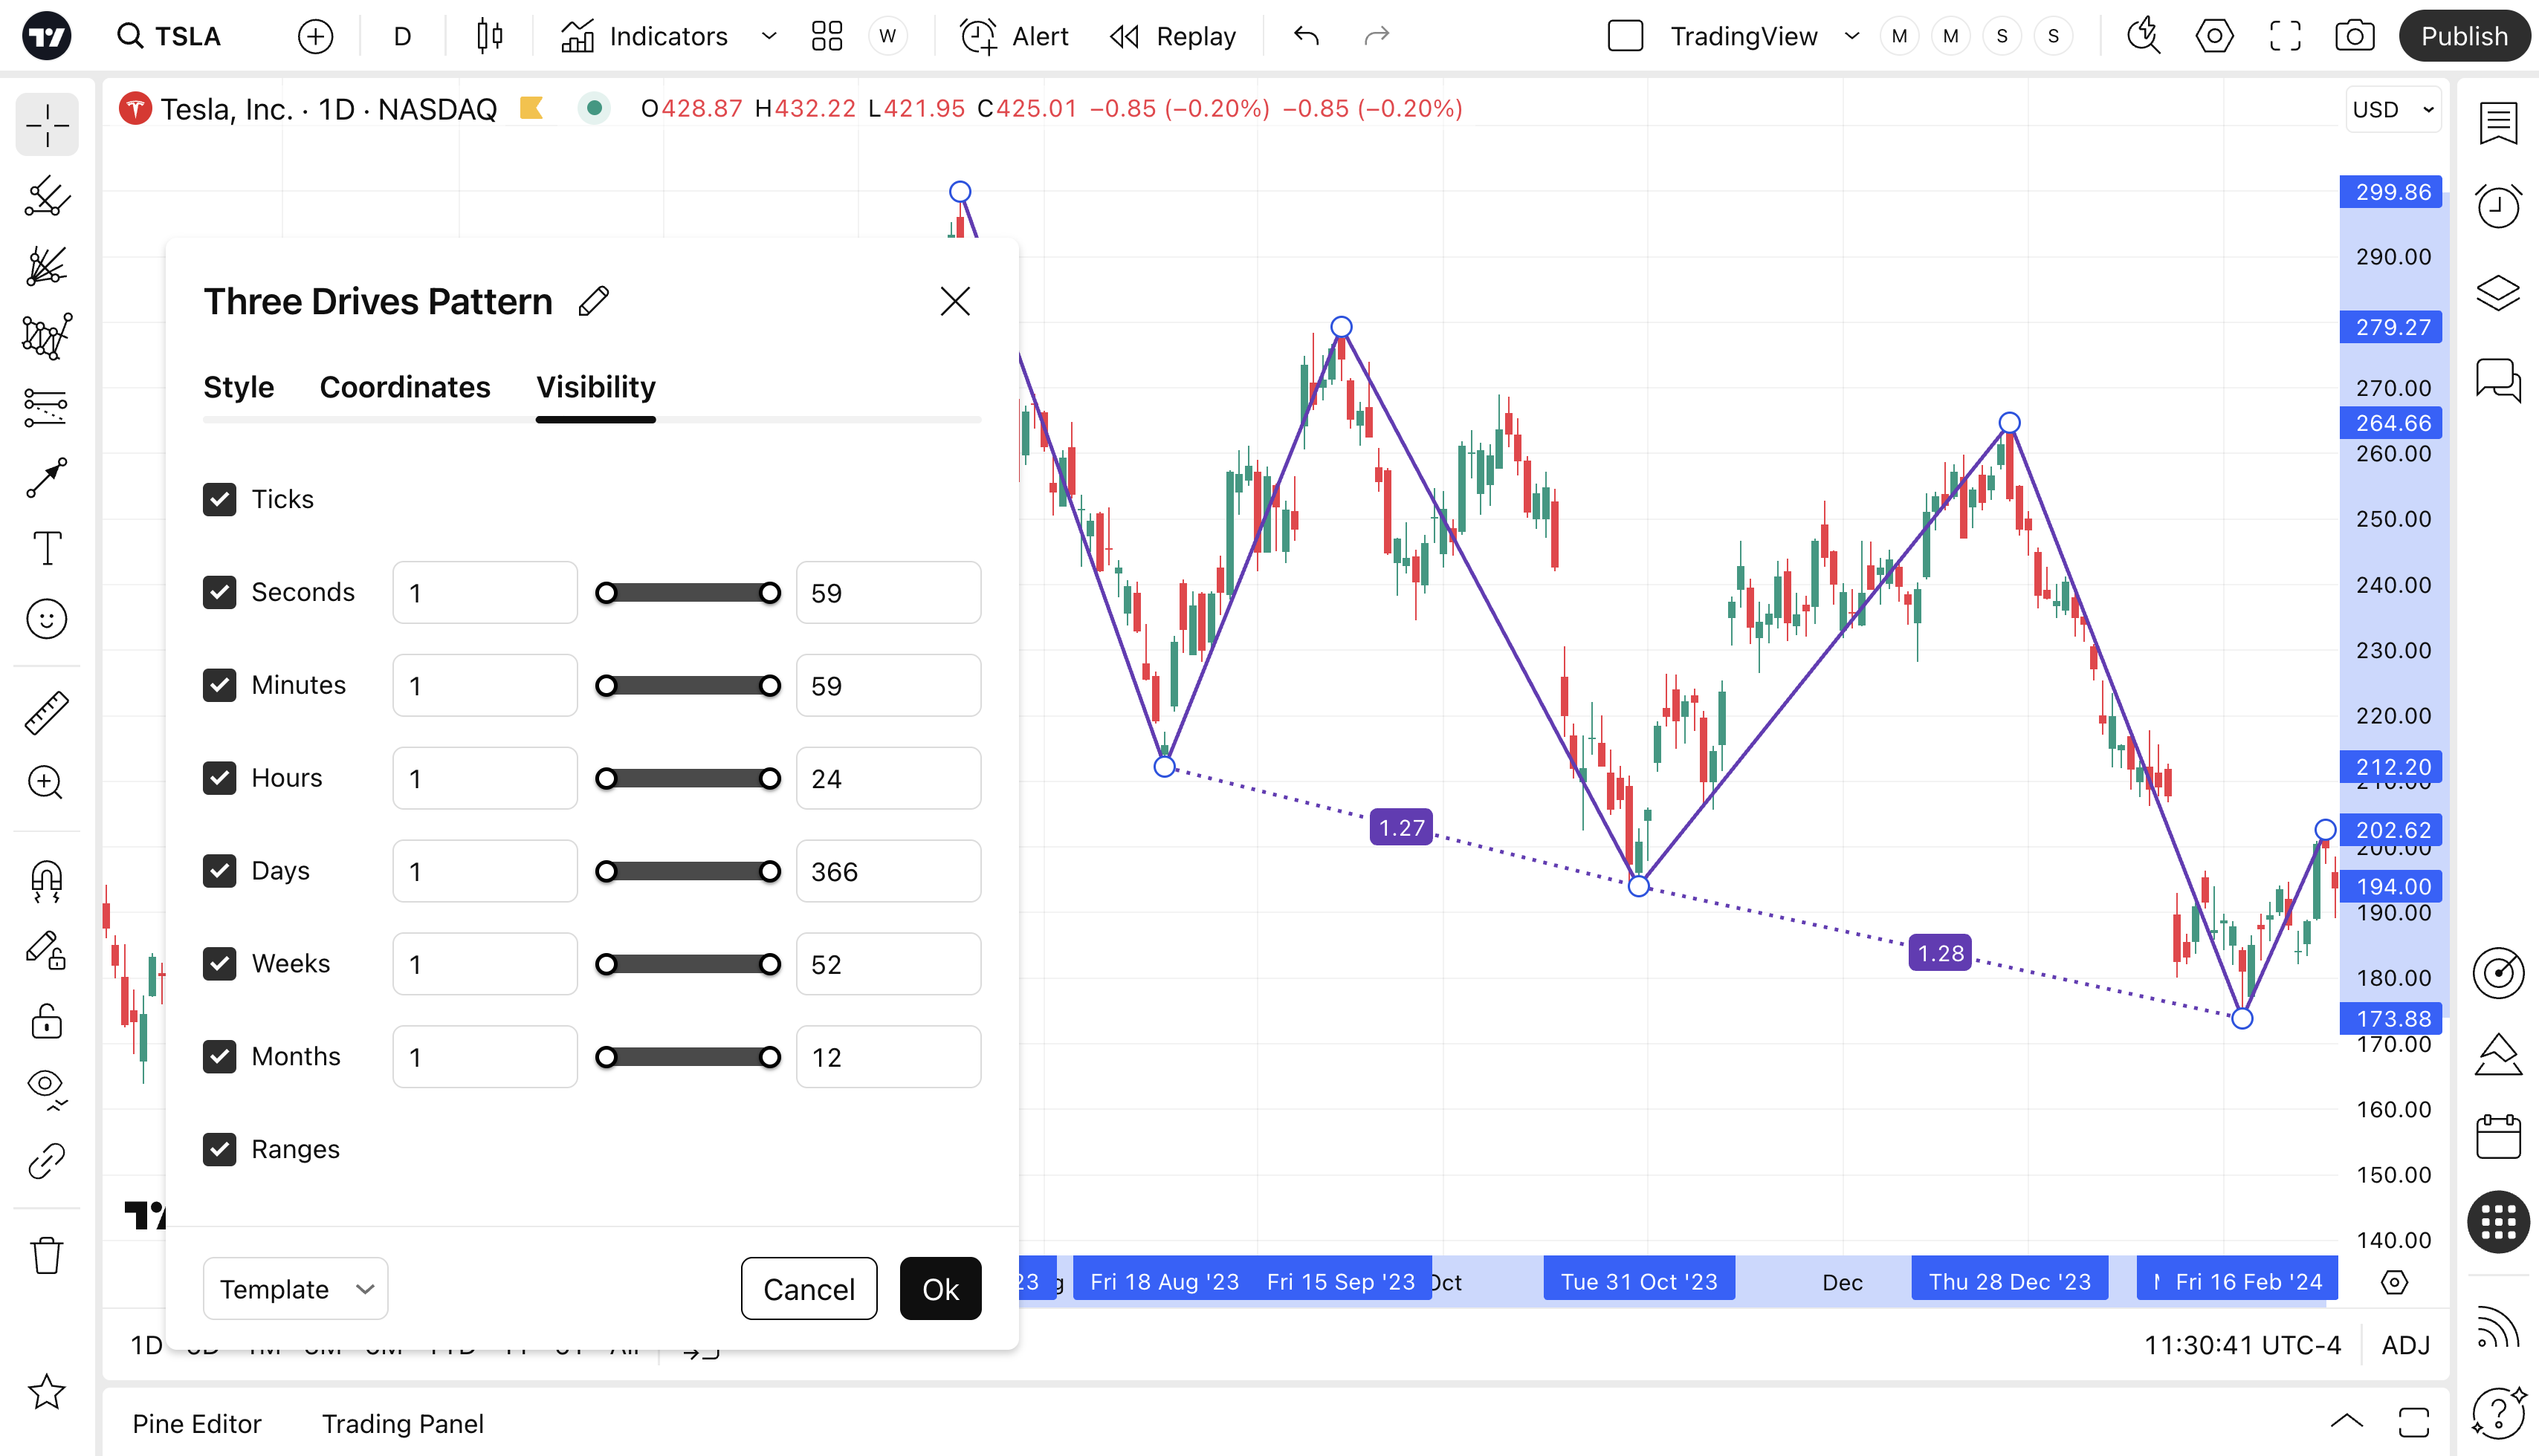
Task: Create an Alert
Action: 1015,36
